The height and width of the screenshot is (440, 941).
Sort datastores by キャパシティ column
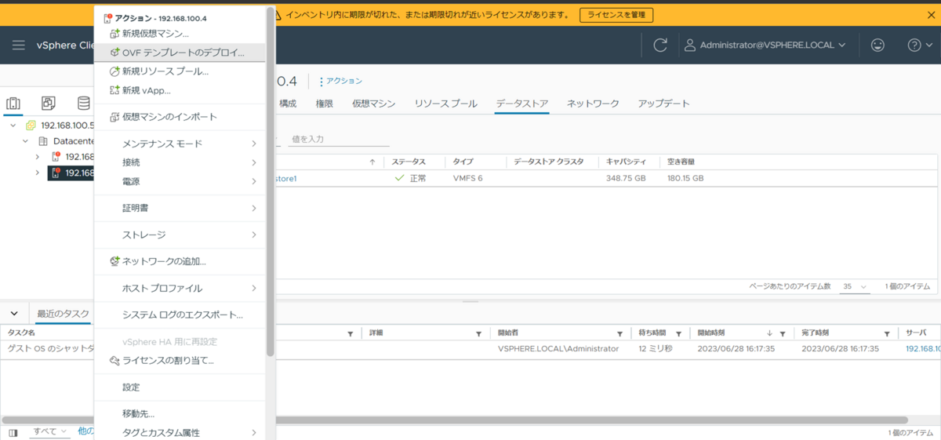point(627,162)
